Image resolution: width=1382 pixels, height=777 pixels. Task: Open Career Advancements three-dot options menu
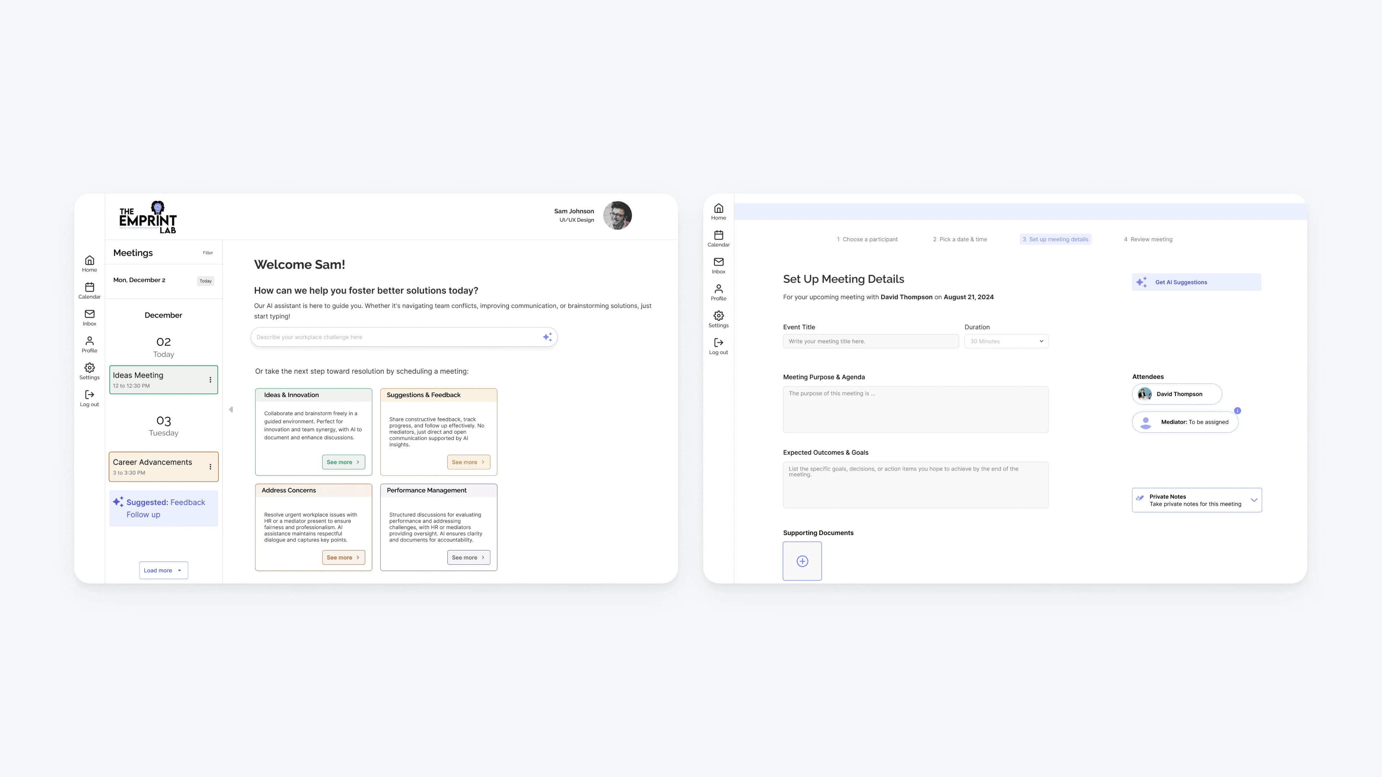210,467
